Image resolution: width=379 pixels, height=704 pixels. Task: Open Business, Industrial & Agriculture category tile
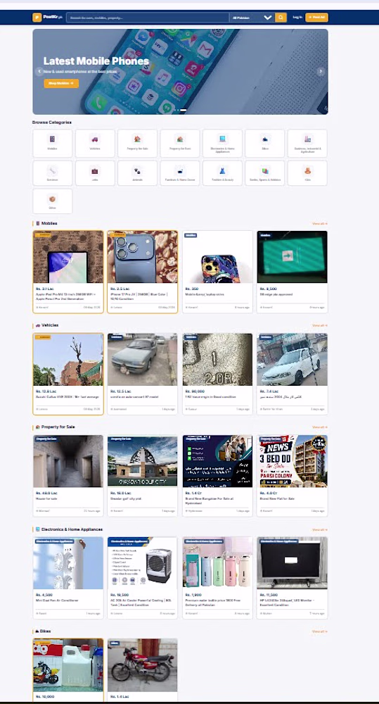click(x=307, y=143)
